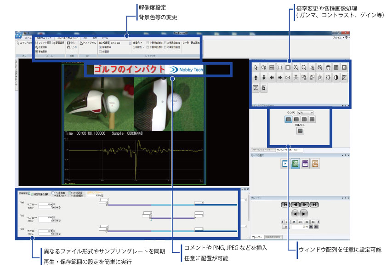Open the Gain curve tool
This screenshot has height=274, width=387.
[x=256, y=87]
